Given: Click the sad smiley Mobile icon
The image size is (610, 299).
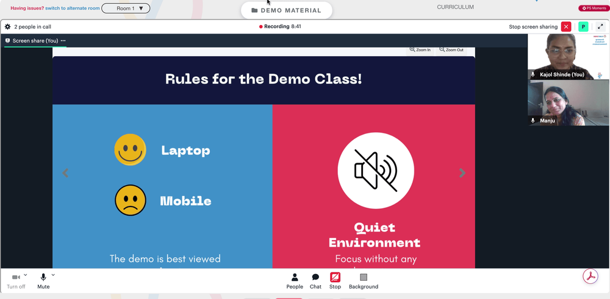Looking at the screenshot, I should pyautogui.click(x=131, y=200).
